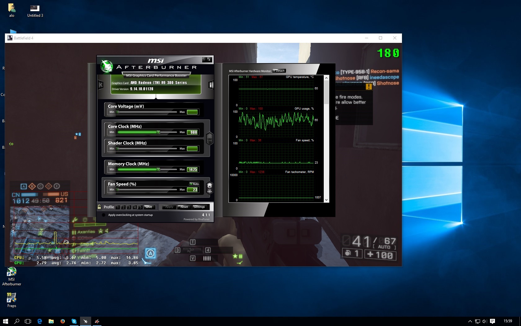Click the Core Clock value field 980
Image resolution: width=521 pixels, height=326 pixels.
pos(192,132)
